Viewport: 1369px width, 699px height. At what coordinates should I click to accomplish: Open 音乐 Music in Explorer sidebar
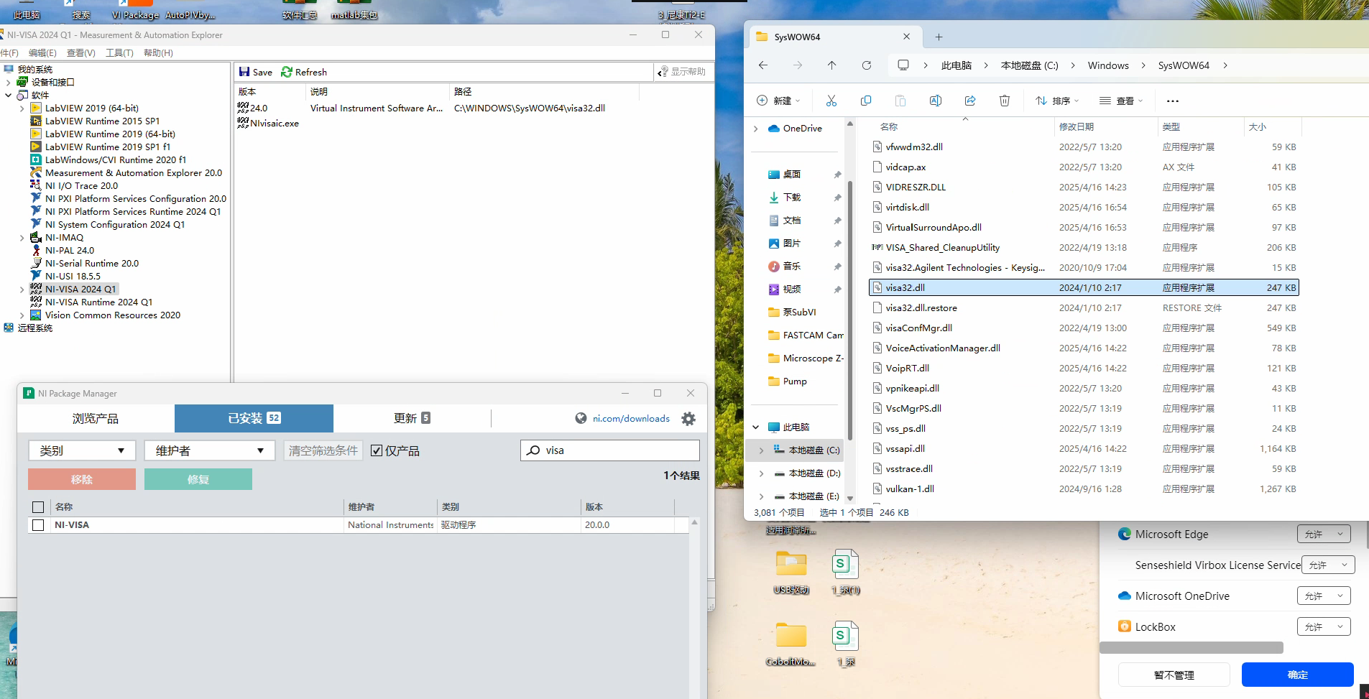click(792, 266)
